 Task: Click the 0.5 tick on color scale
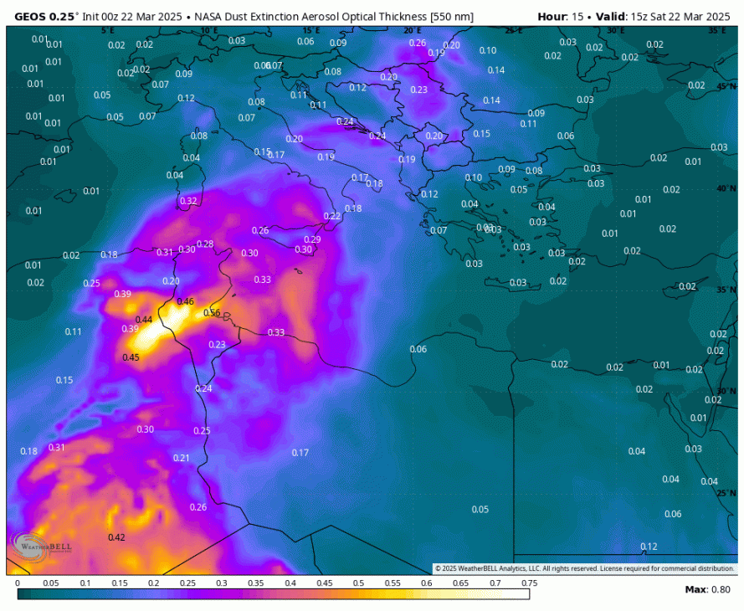[358, 583]
